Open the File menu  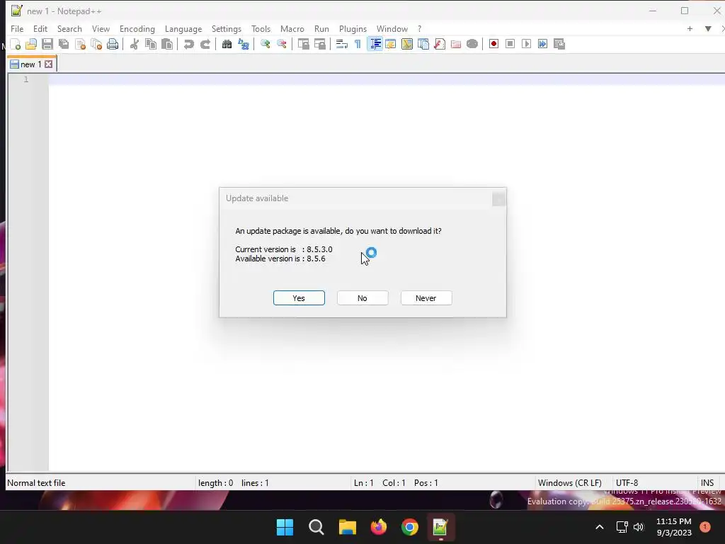coord(17,28)
